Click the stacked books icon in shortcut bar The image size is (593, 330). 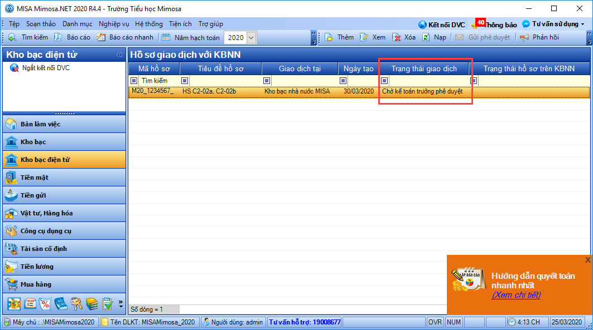(x=91, y=304)
